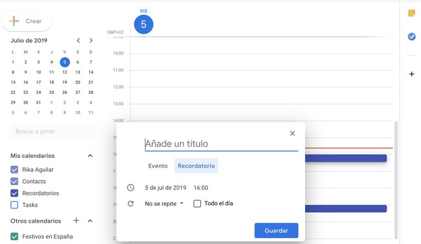Click the Guardar button
Screen dimensions: 421x244
(x=277, y=230)
